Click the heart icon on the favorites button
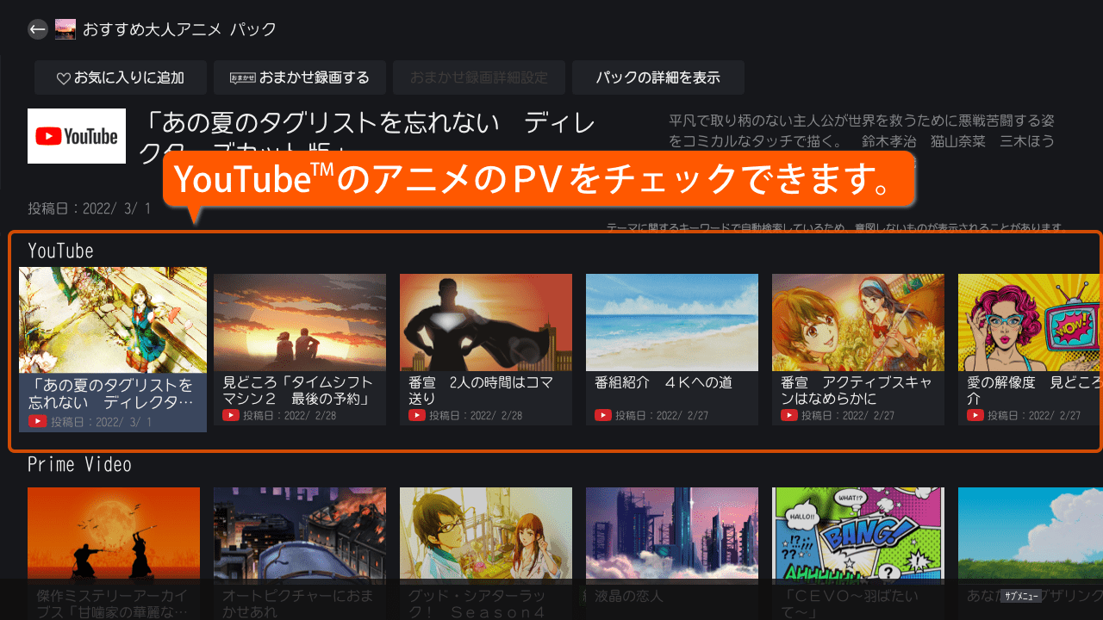Viewport: 1103px width, 620px height. pos(63,78)
